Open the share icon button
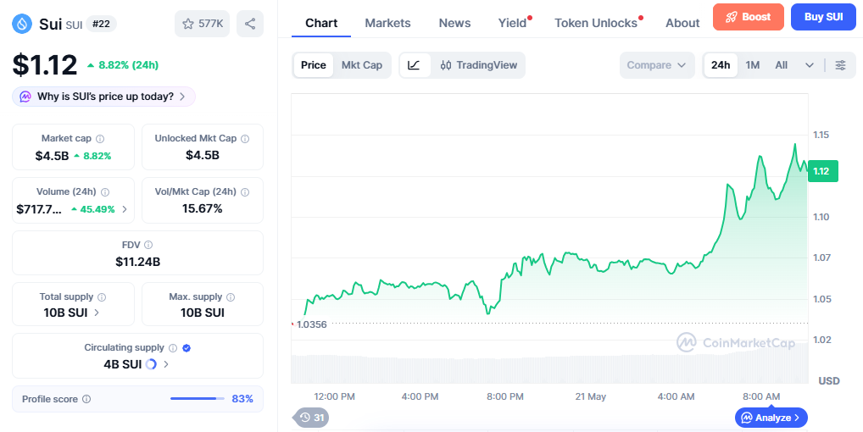This screenshot has width=863, height=432. click(250, 24)
